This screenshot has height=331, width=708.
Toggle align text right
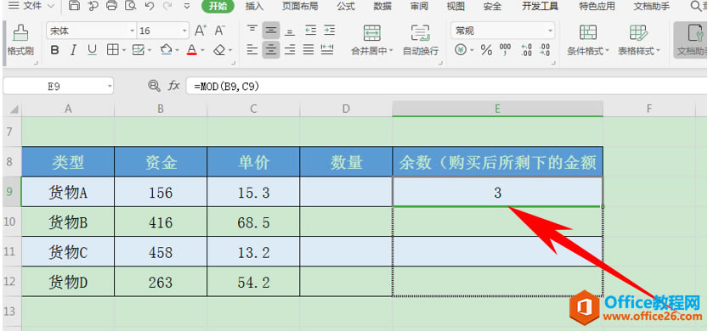[290, 49]
